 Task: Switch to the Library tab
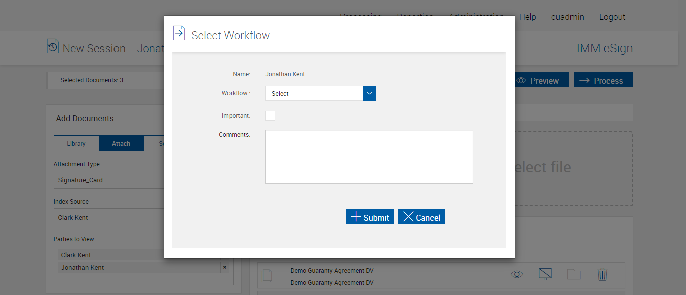pyautogui.click(x=76, y=144)
